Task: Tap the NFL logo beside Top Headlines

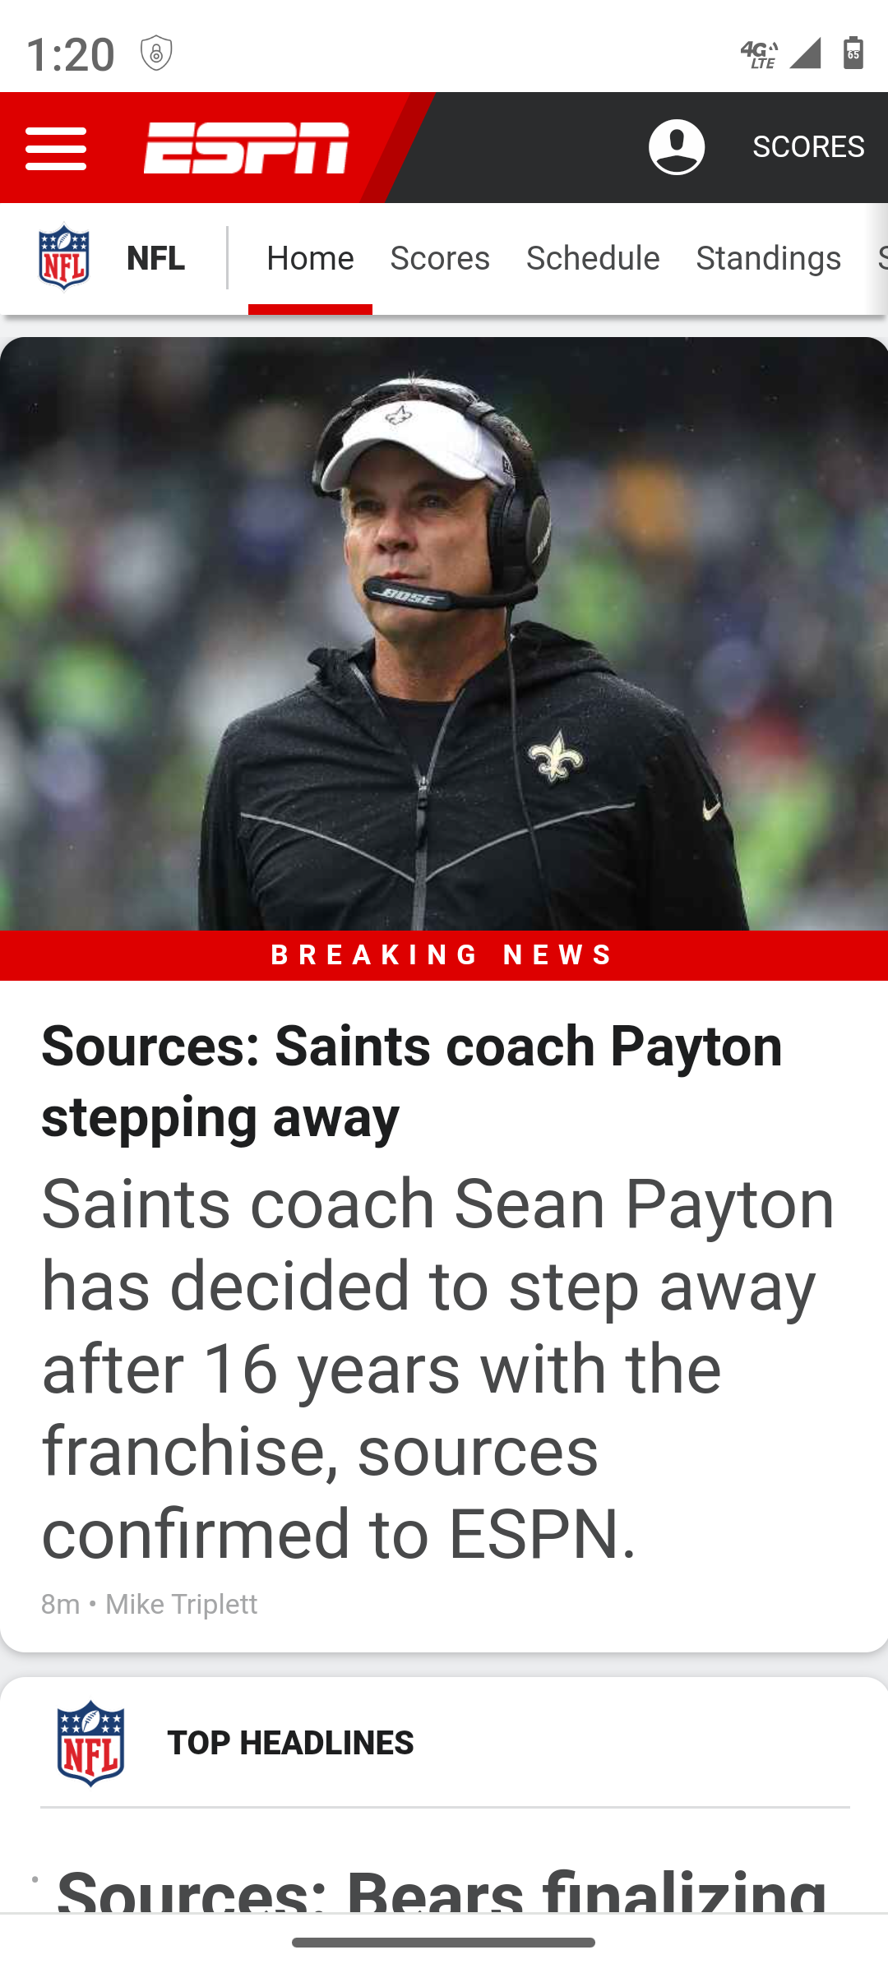Action: click(90, 1743)
